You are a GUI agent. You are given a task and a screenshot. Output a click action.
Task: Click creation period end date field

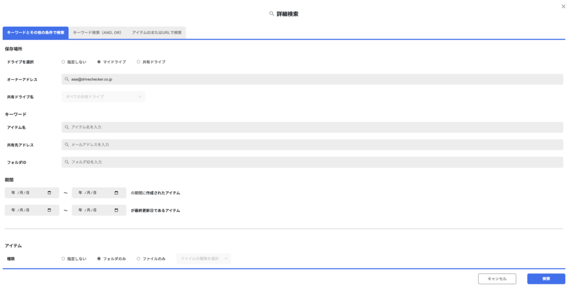[99, 193]
